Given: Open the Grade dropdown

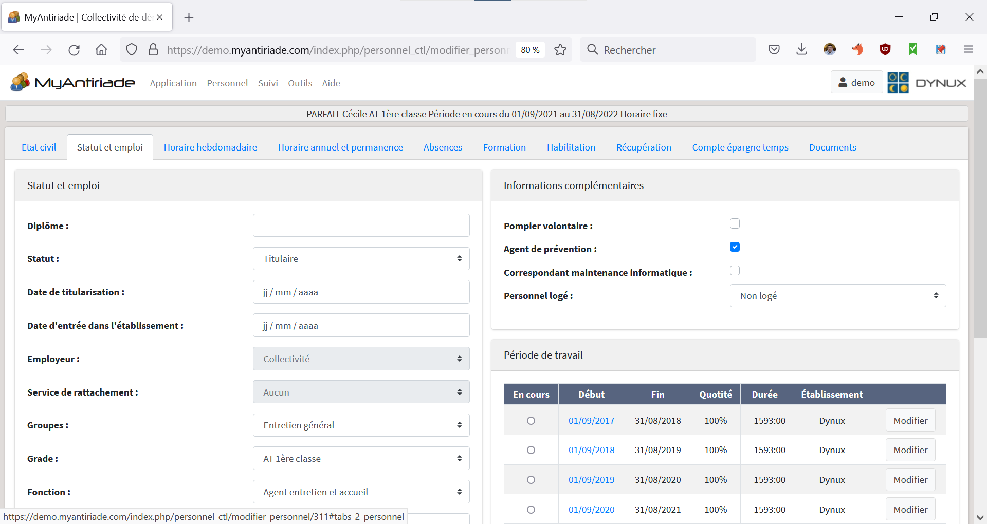Looking at the screenshot, I should (x=361, y=458).
